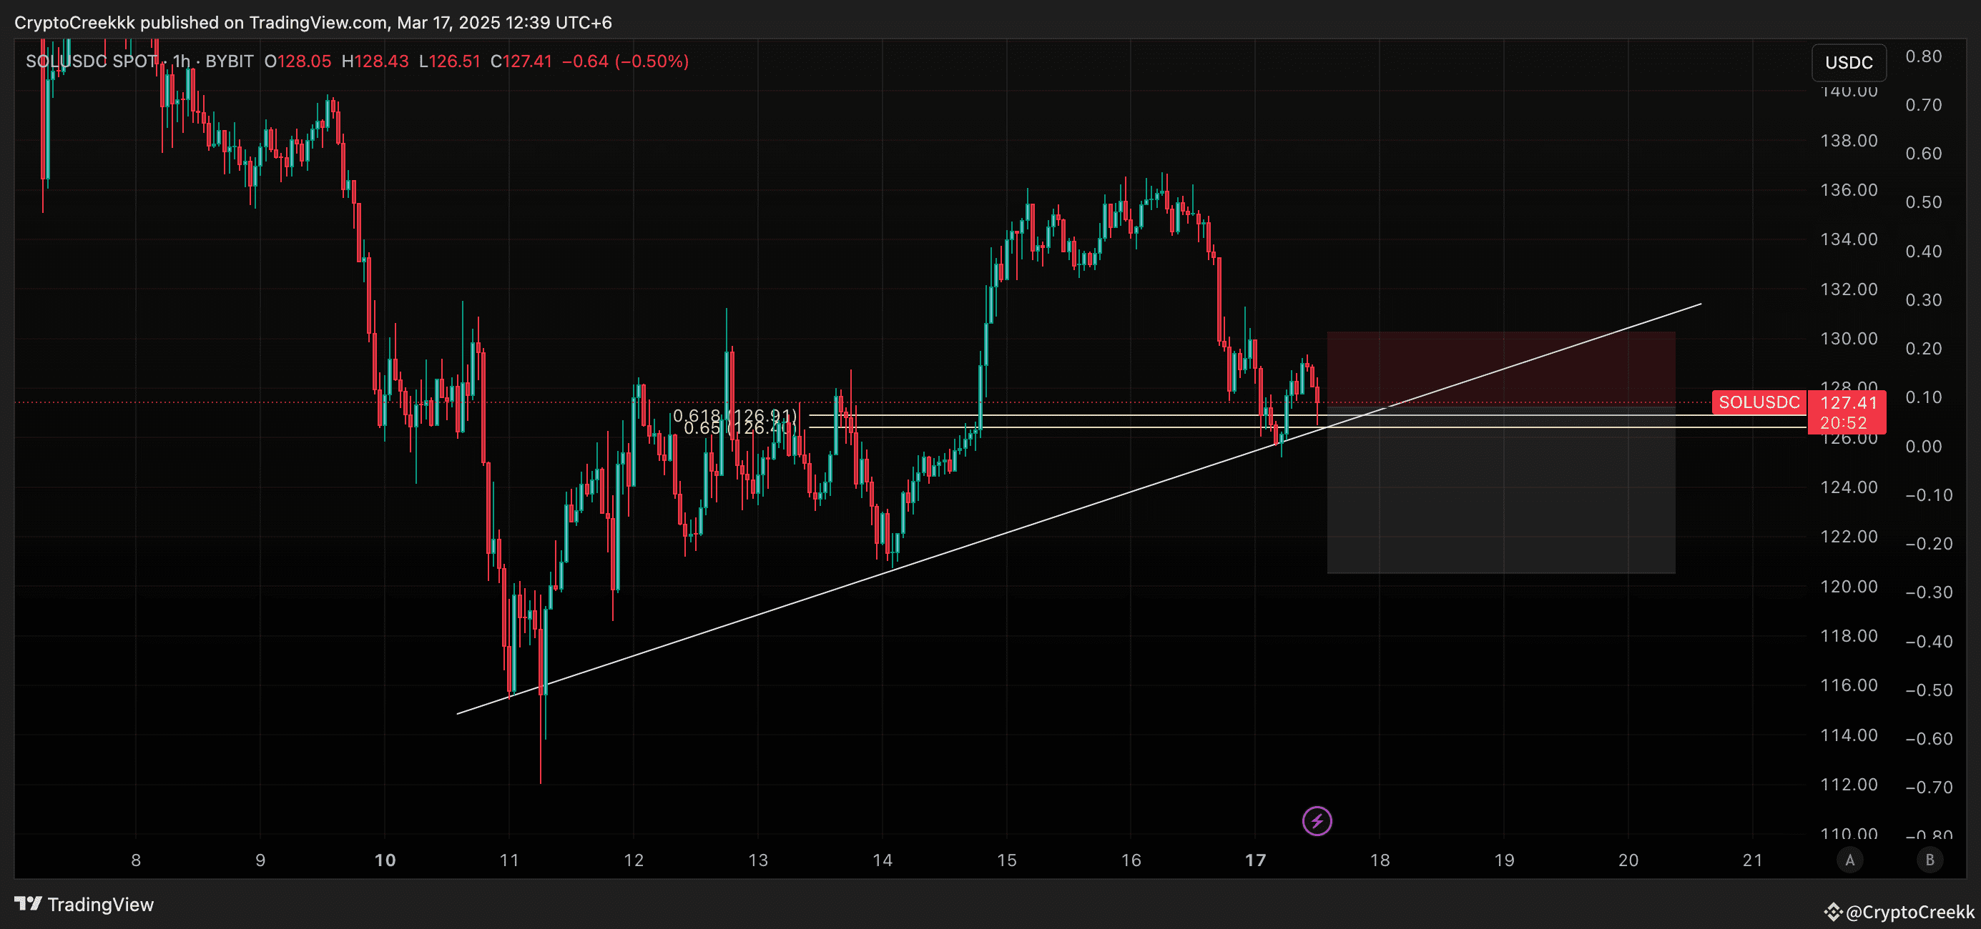Image resolution: width=1981 pixels, height=929 pixels.
Task: Click the low value L126.51
Action: click(450, 61)
